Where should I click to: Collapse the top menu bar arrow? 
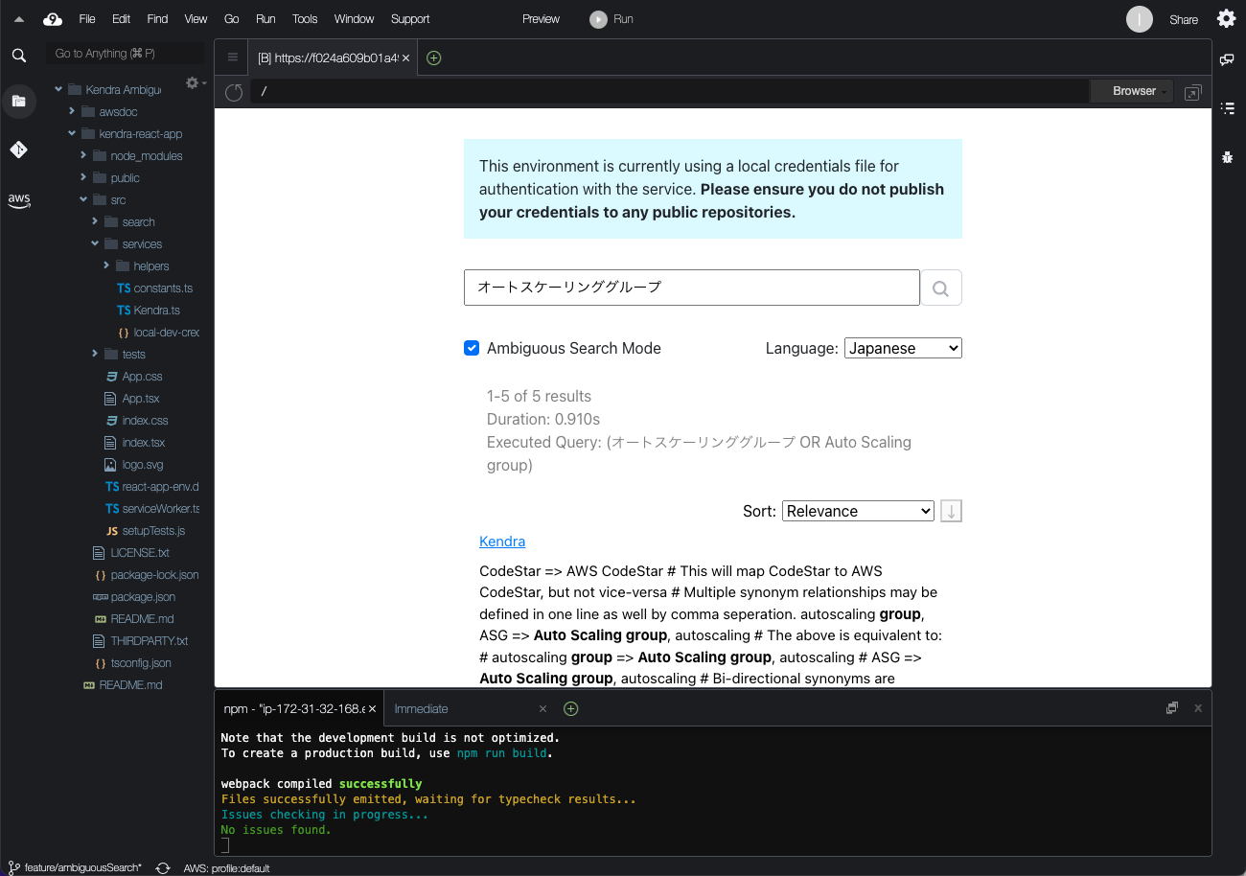[x=18, y=19]
